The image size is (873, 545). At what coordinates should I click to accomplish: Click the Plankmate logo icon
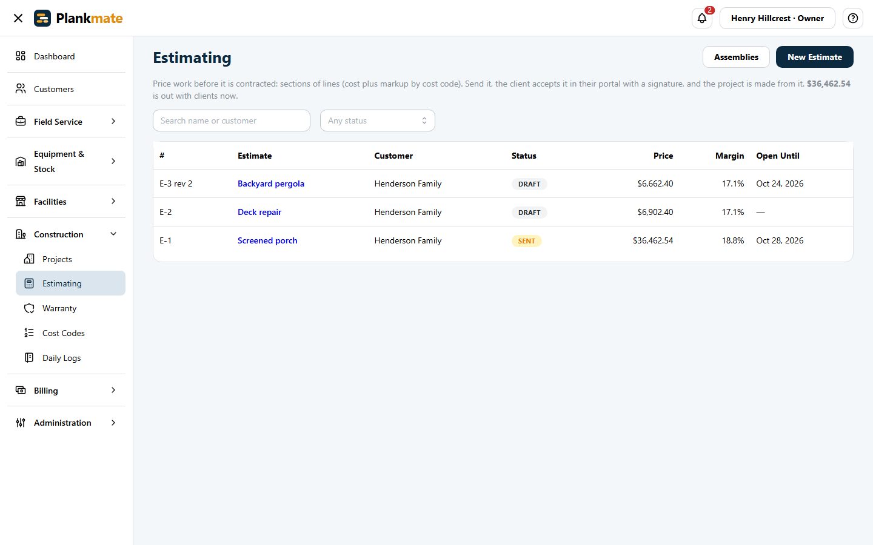(42, 18)
